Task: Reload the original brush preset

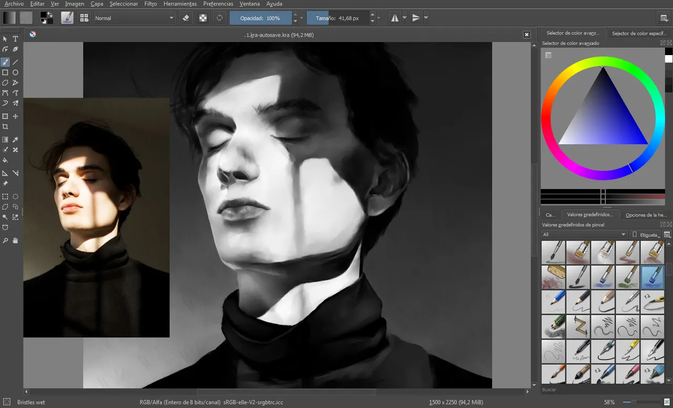Action: [x=219, y=18]
